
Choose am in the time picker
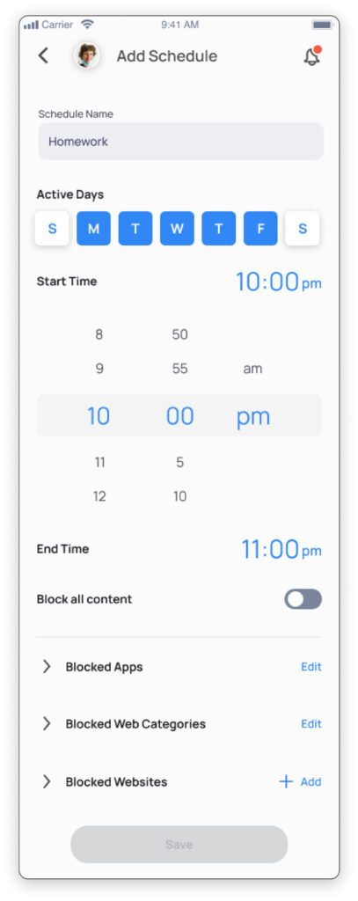pos(252,369)
